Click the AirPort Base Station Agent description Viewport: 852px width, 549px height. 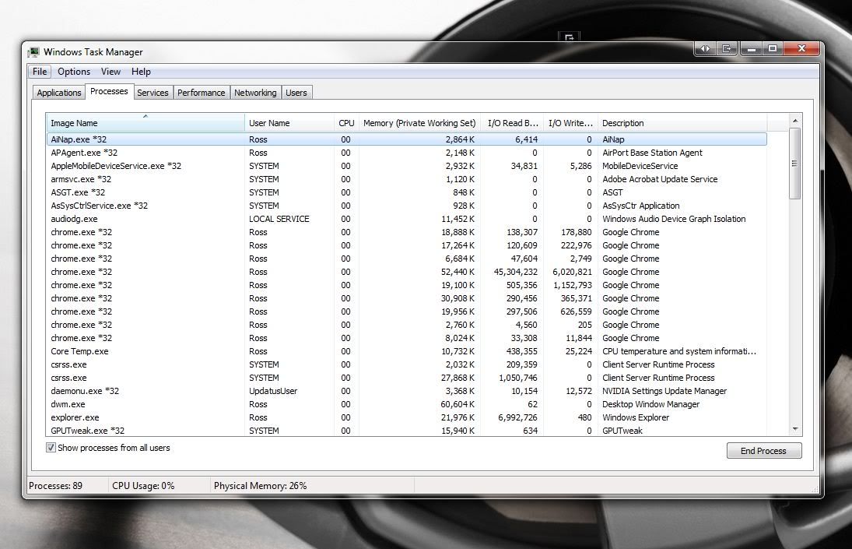click(652, 153)
